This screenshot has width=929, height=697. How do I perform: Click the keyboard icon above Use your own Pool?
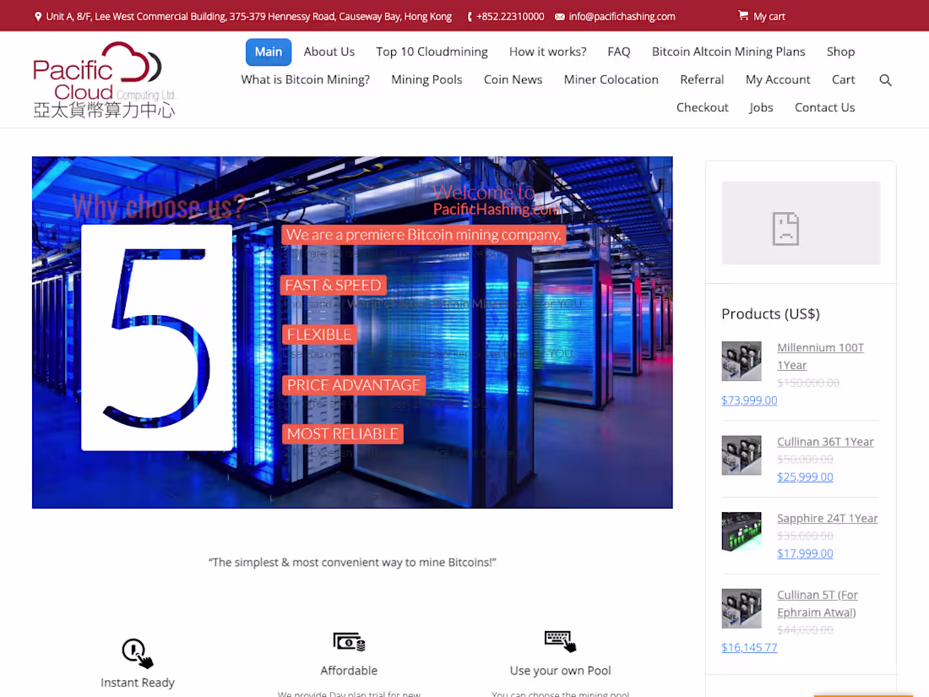[x=560, y=640]
